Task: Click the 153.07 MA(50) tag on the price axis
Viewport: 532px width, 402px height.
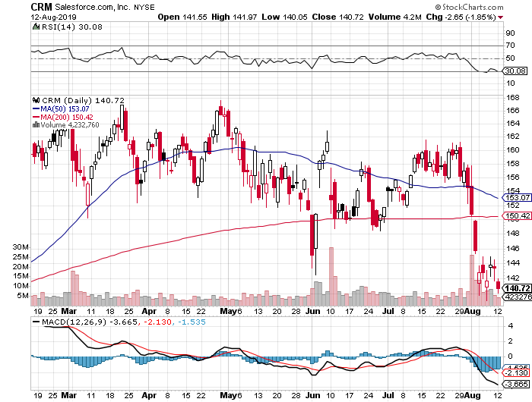Action: (x=517, y=197)
